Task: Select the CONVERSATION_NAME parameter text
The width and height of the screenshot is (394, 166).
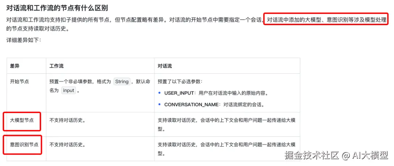Action: tap(191, 105)
